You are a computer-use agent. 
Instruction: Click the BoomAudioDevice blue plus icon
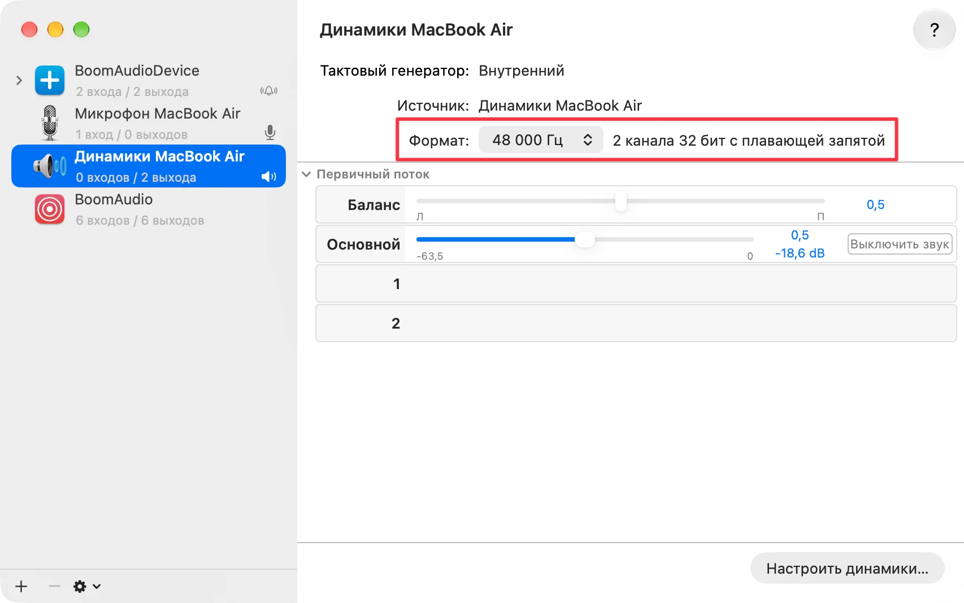50,80
